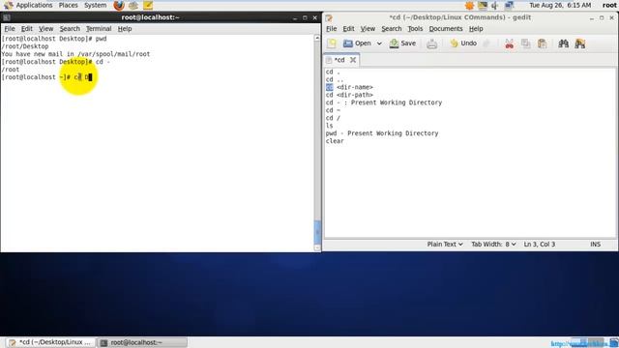Click the network connection tray icon

509,5
